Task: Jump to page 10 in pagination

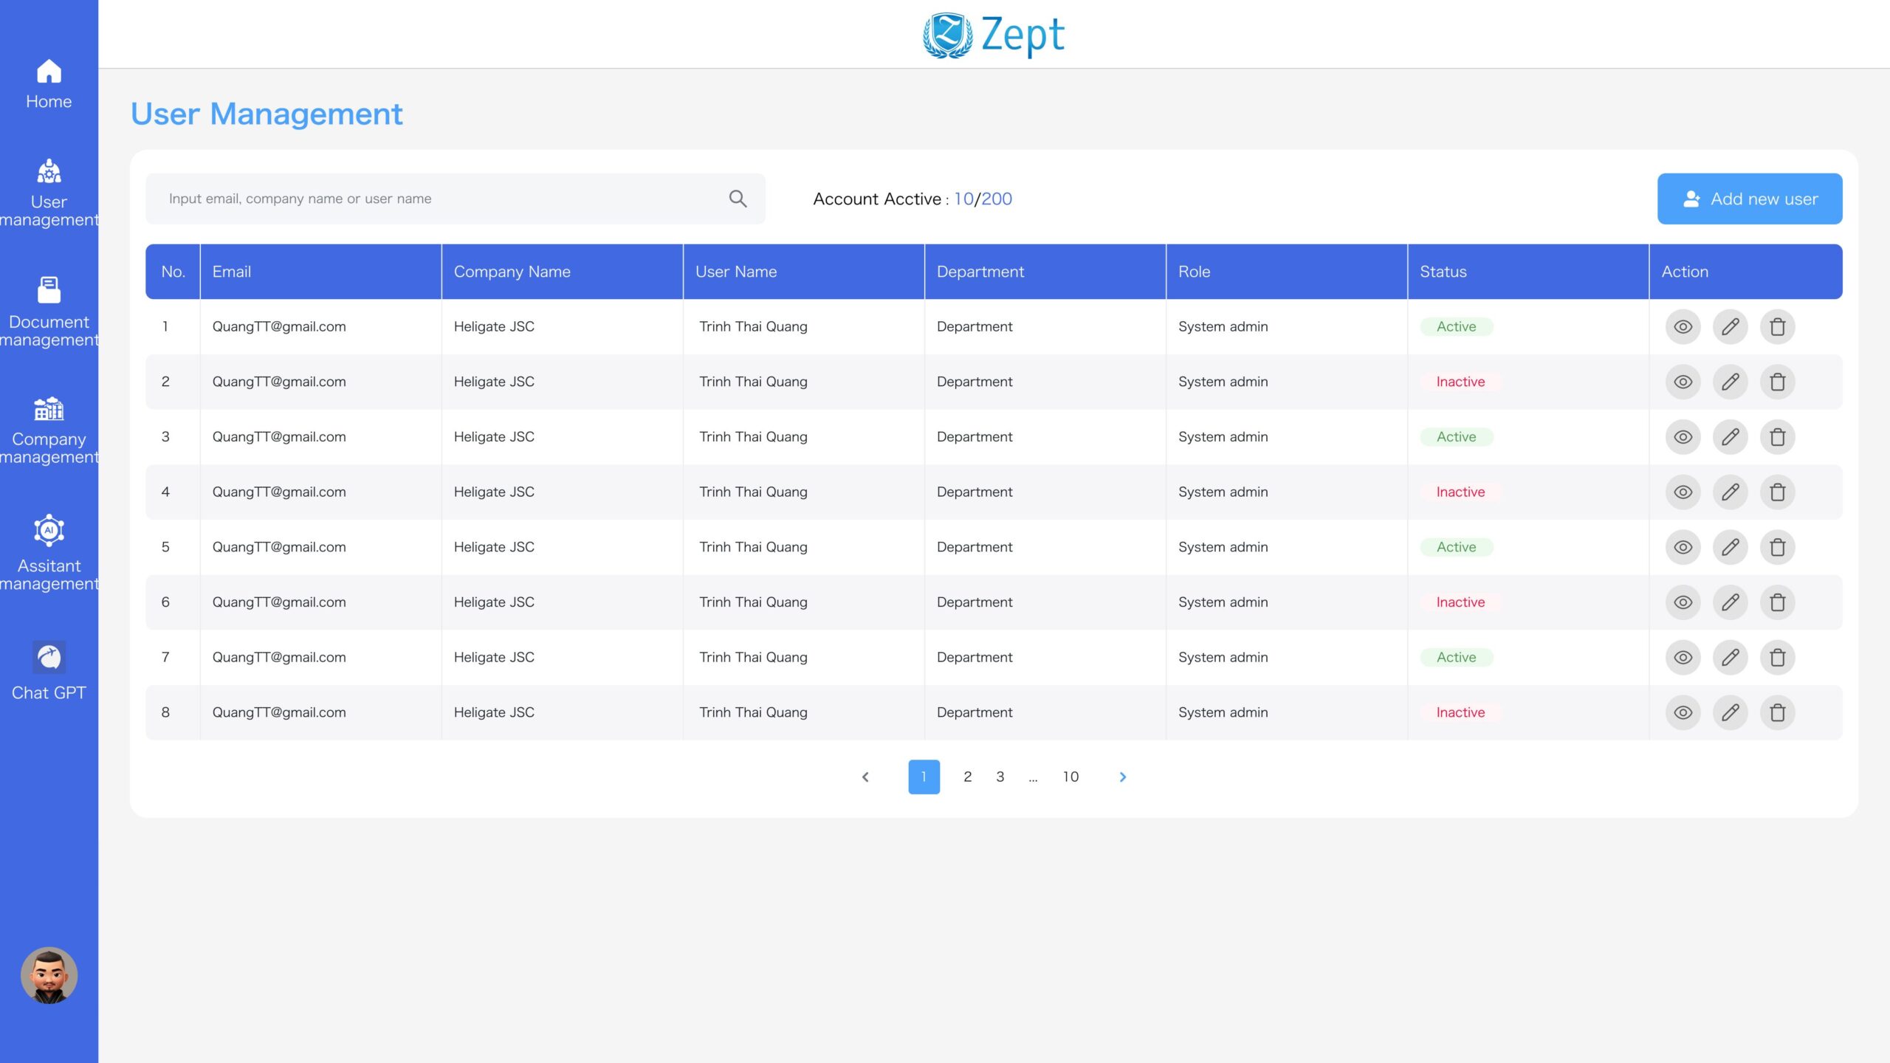Action: (1071, 777)
